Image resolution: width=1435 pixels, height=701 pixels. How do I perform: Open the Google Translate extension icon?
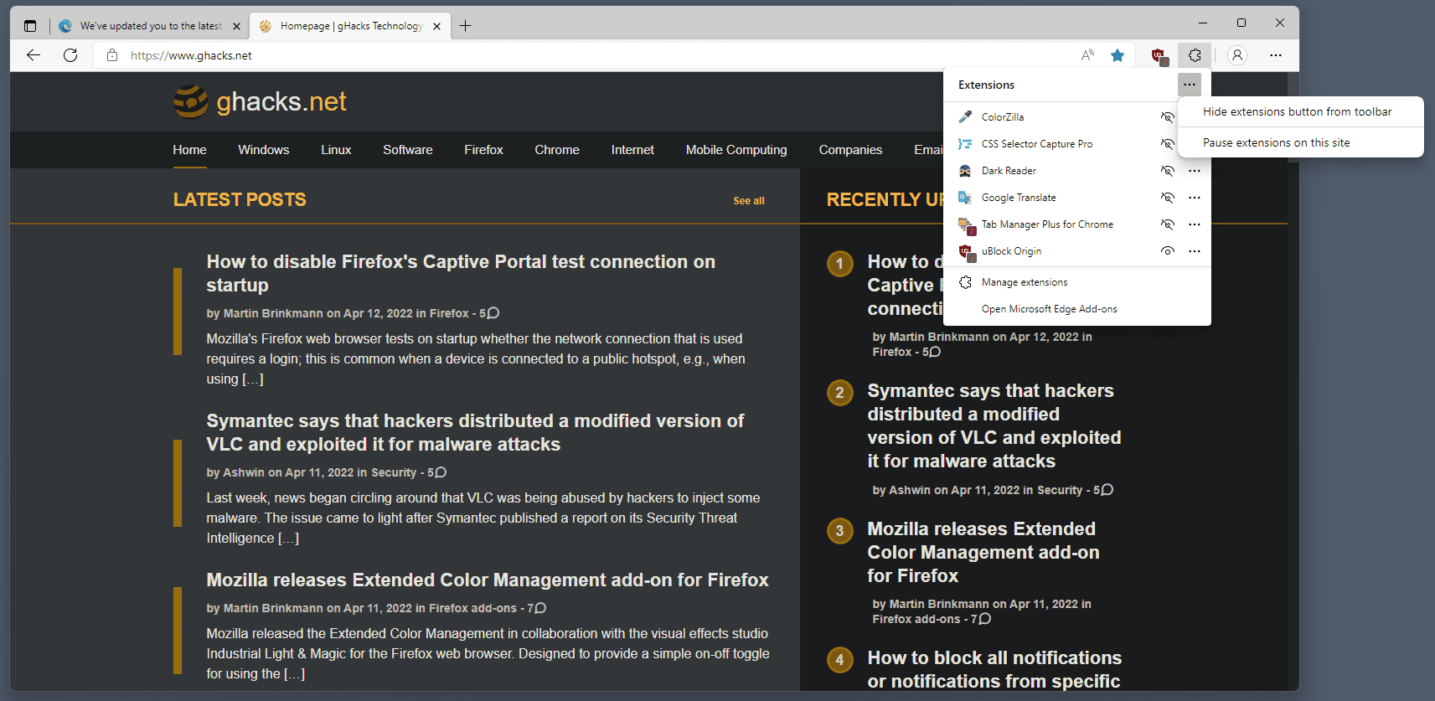coord(965,198)
